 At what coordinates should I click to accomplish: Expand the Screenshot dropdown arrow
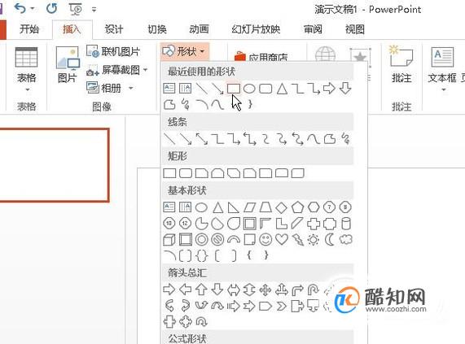coord(145,70)
